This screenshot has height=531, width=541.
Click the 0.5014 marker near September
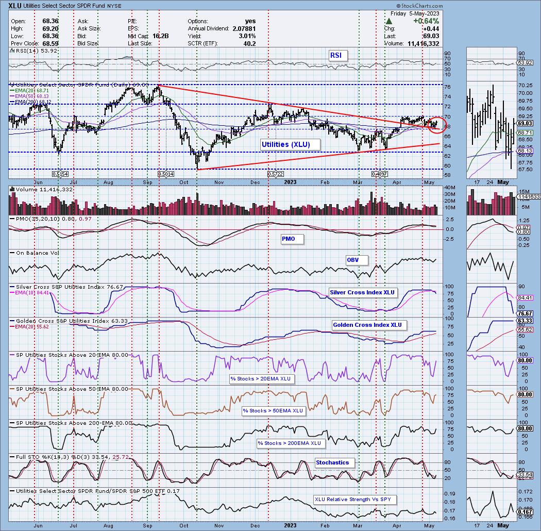pos(166,174)
